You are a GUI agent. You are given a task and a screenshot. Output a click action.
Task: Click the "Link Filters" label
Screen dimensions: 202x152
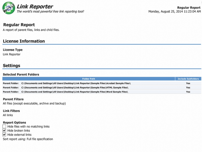click(12, 111)
